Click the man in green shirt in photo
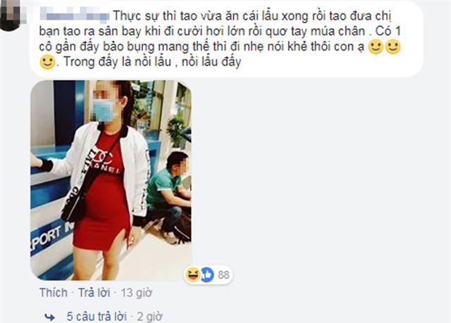The height and width of the screenshot is (323, 451). 168,195
